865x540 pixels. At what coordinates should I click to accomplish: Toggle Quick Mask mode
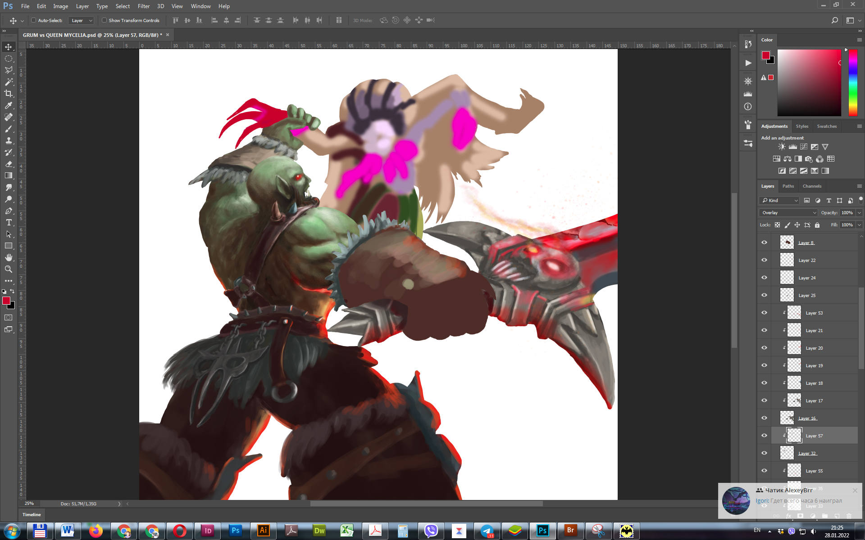click(9, 318)
